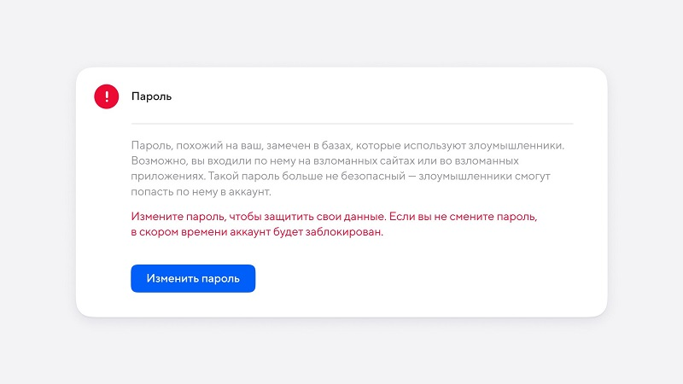Click red text "в скором времени аккаунт"
Viewport: 683px width, 384px height.
pyautogui.click(x=257, y=231)
